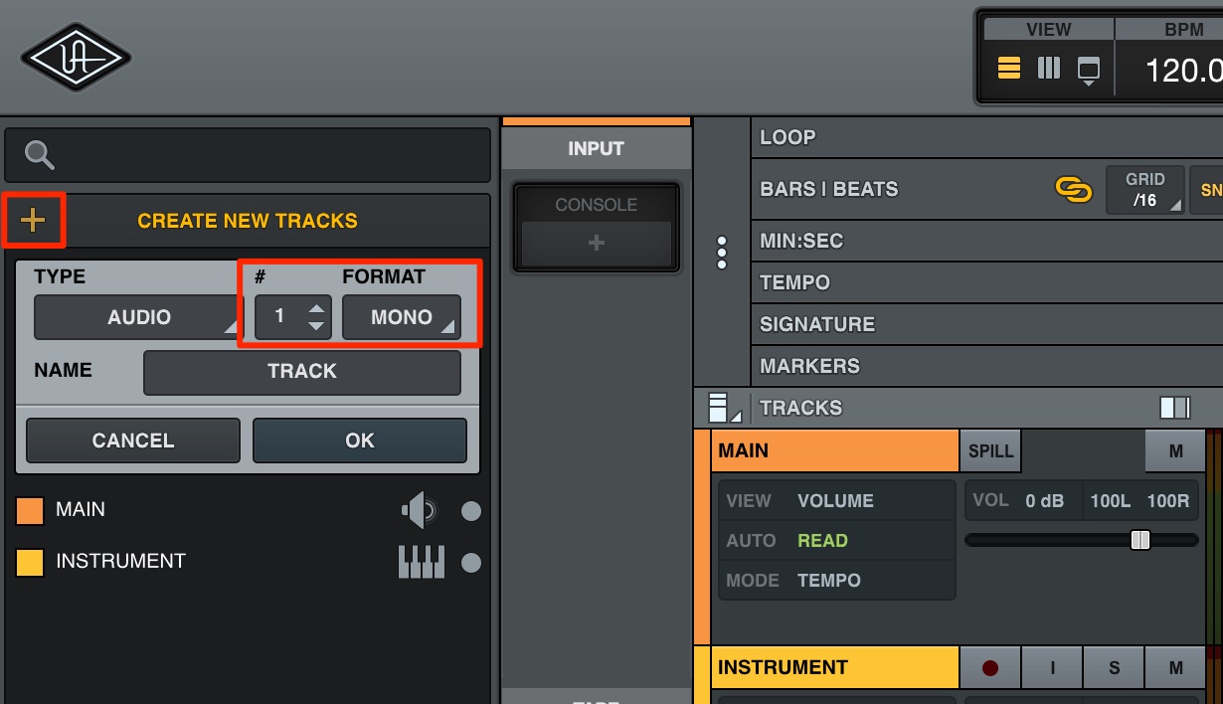Viewport: 1223px width, 704px height.
Task: Click the link chain icon in Bars Beats
Action: 1073,189
